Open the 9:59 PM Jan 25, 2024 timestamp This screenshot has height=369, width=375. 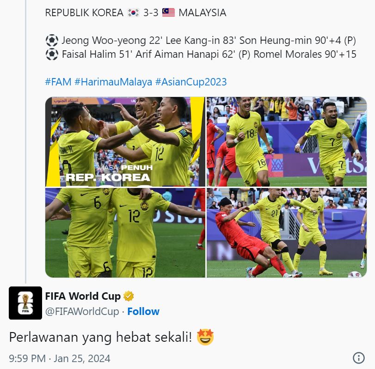pyautogui.click(x=60, y=358)
